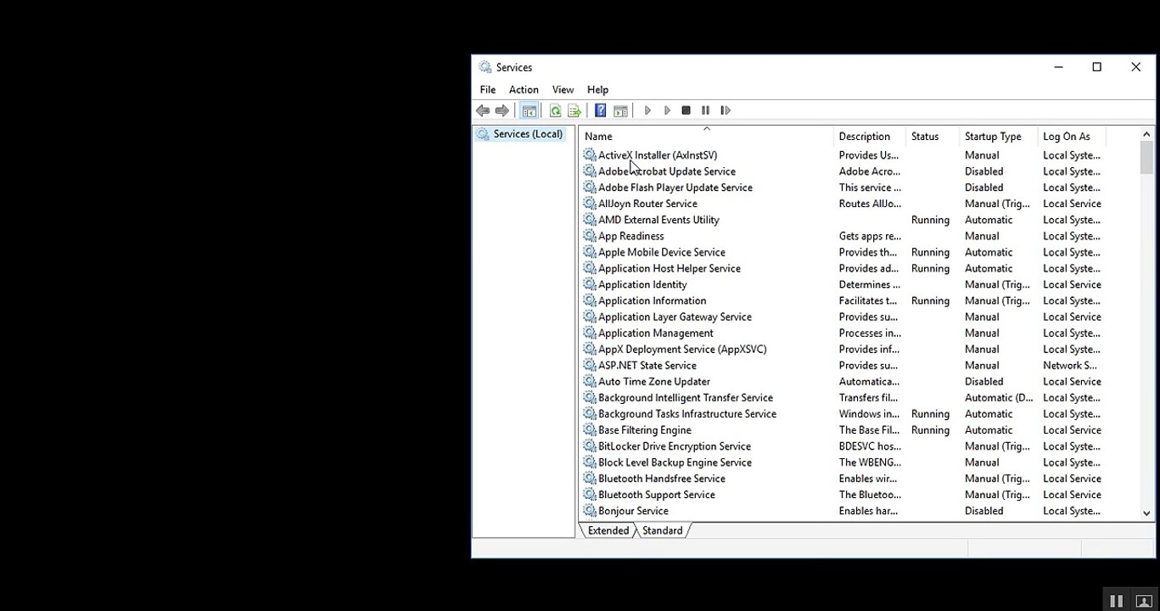This screenshot has width=1160, height=611.
Task: Open the View menu
Action: (563, 90)
